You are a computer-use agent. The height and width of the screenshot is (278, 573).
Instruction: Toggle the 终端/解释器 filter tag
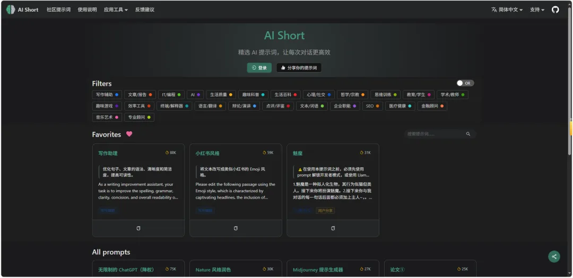coord(175,106)
